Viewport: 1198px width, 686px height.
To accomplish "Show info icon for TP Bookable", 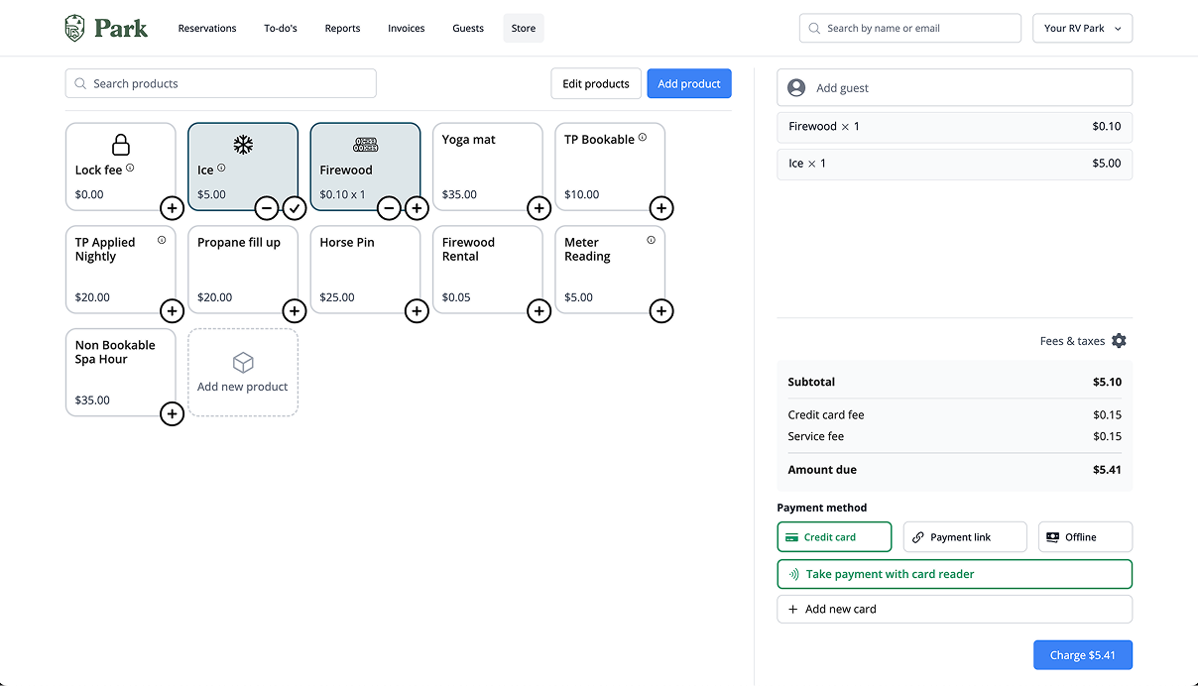I will click(643, 138).
